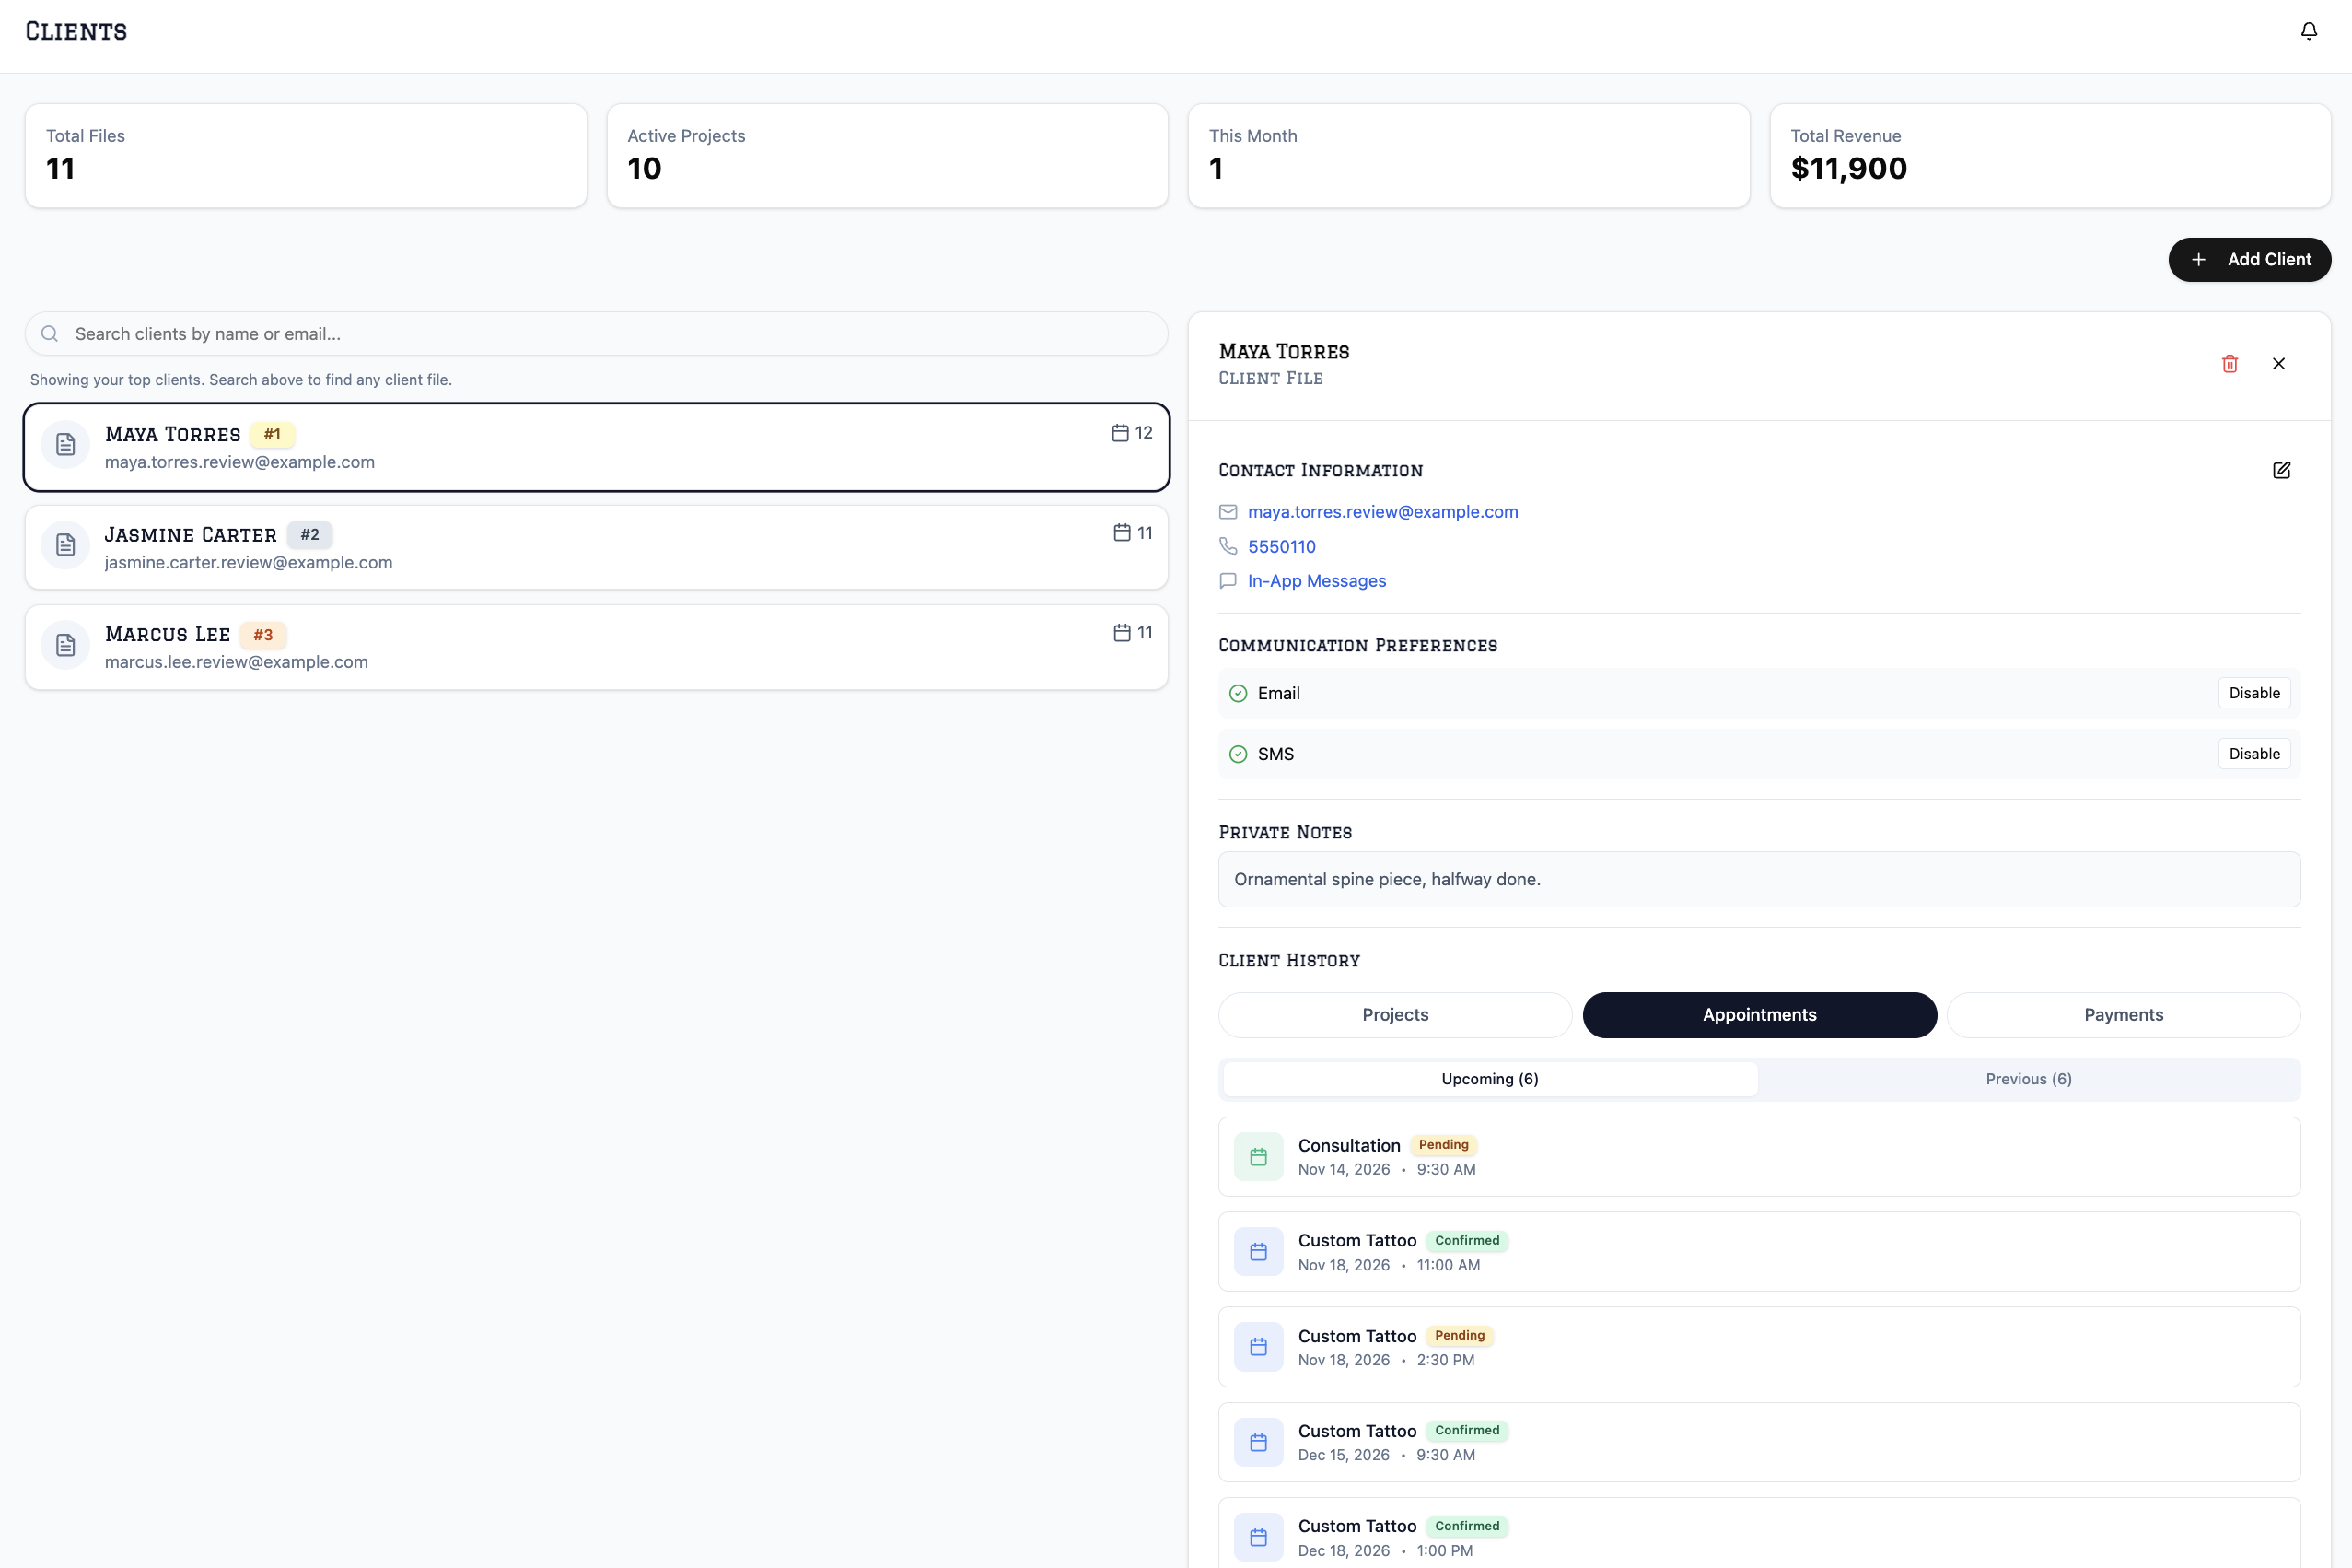The width and height of the screenshot is (2352, 1568).
Task: Edit contact information pencil icon
Action: tap(2281, 470)
